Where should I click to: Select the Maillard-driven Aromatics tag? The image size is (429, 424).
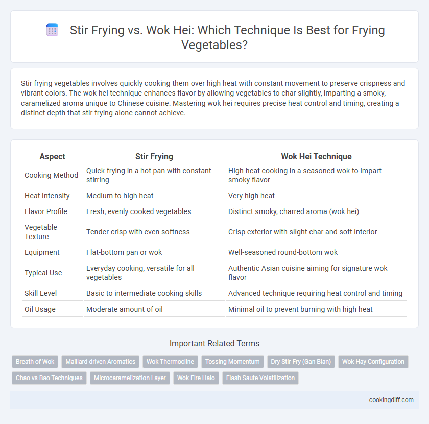[x=101, y=362]
